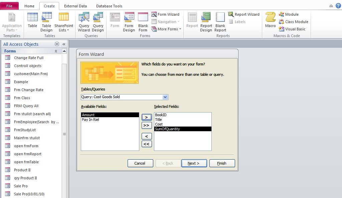Image resolution: width=342 pixels, height=198 pixels.
Task: Collapse the navigation pane shutter
Action: click(x=64, y=44)
